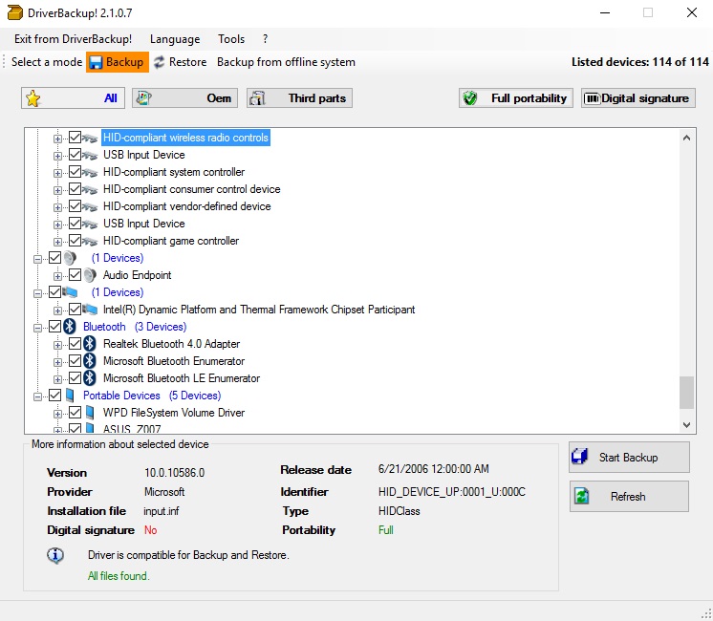Click Realtek Bluetooth 4.0 Adapter icon
The height and width of the screenshot is (621, 713).
(90, 344)
